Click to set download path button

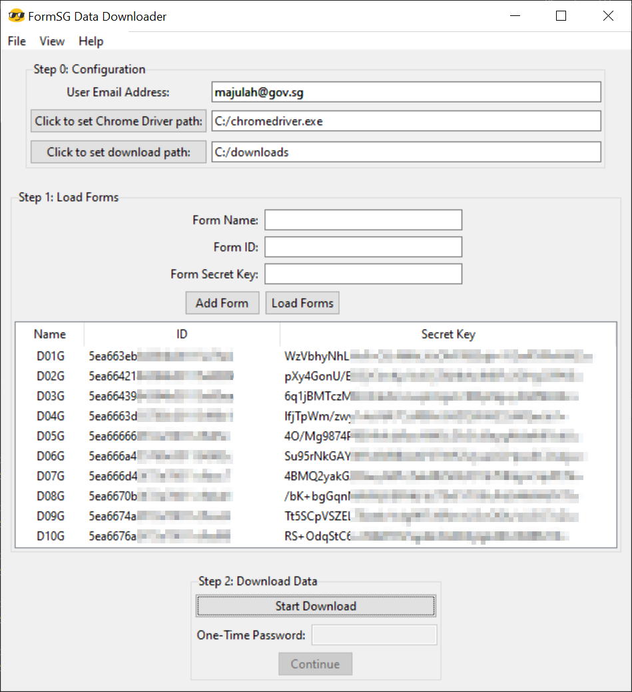119,152
